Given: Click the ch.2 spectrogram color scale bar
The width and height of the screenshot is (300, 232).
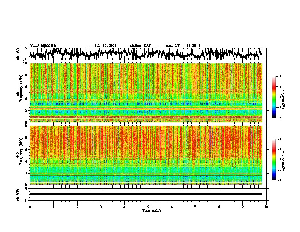Looking at the screenshot, I should (x=274, y=160).
